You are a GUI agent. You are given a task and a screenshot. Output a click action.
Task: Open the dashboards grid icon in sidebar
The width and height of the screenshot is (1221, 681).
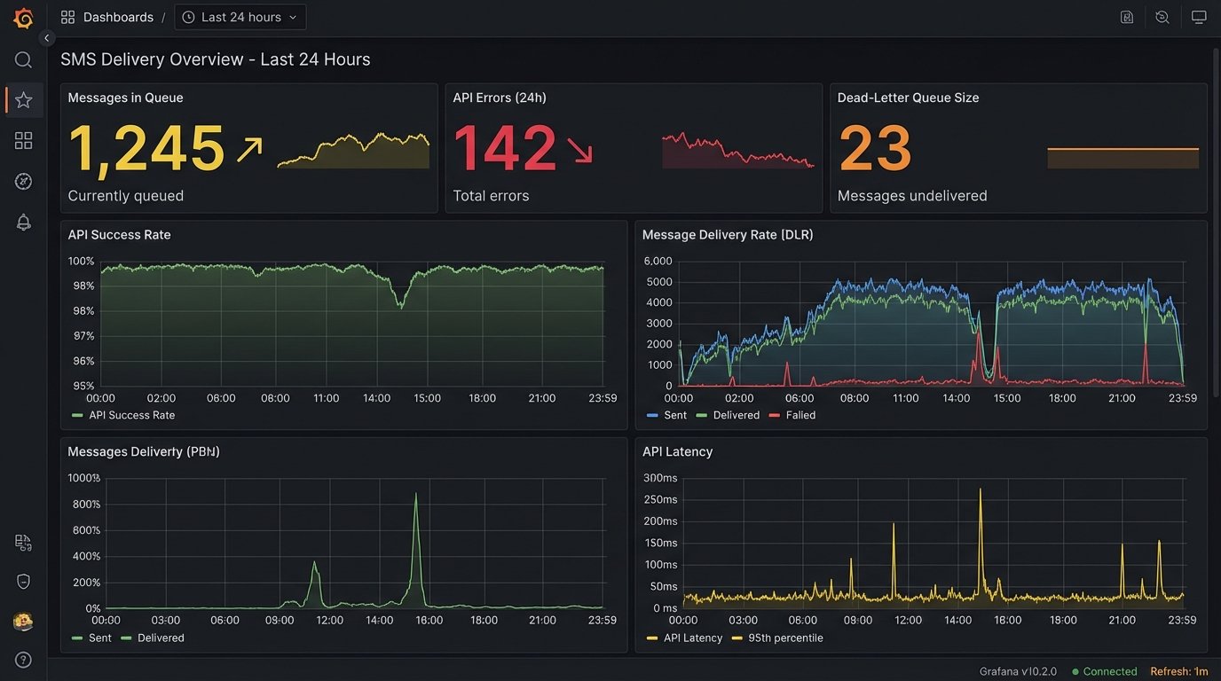click(x=23, y=141)
